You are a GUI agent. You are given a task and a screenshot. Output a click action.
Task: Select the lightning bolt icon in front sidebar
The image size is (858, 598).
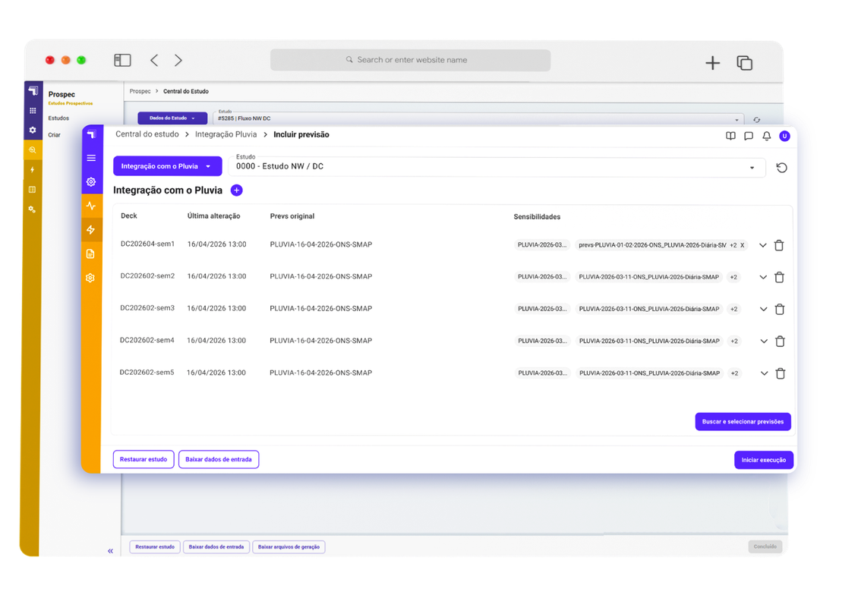click(91, 230)
